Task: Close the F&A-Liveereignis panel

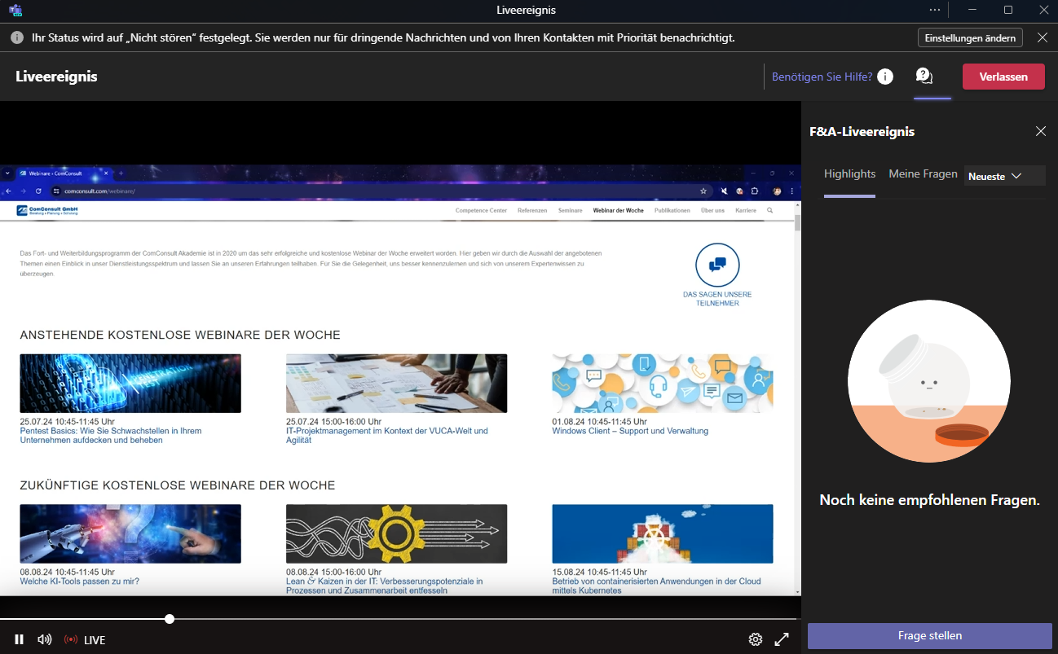Action: tap(1040, 131)
